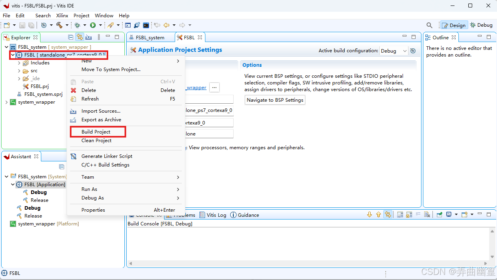This screenshot has height=280, width=497.
Task: Switch to the Debug perspective
Action: [481, 25]
